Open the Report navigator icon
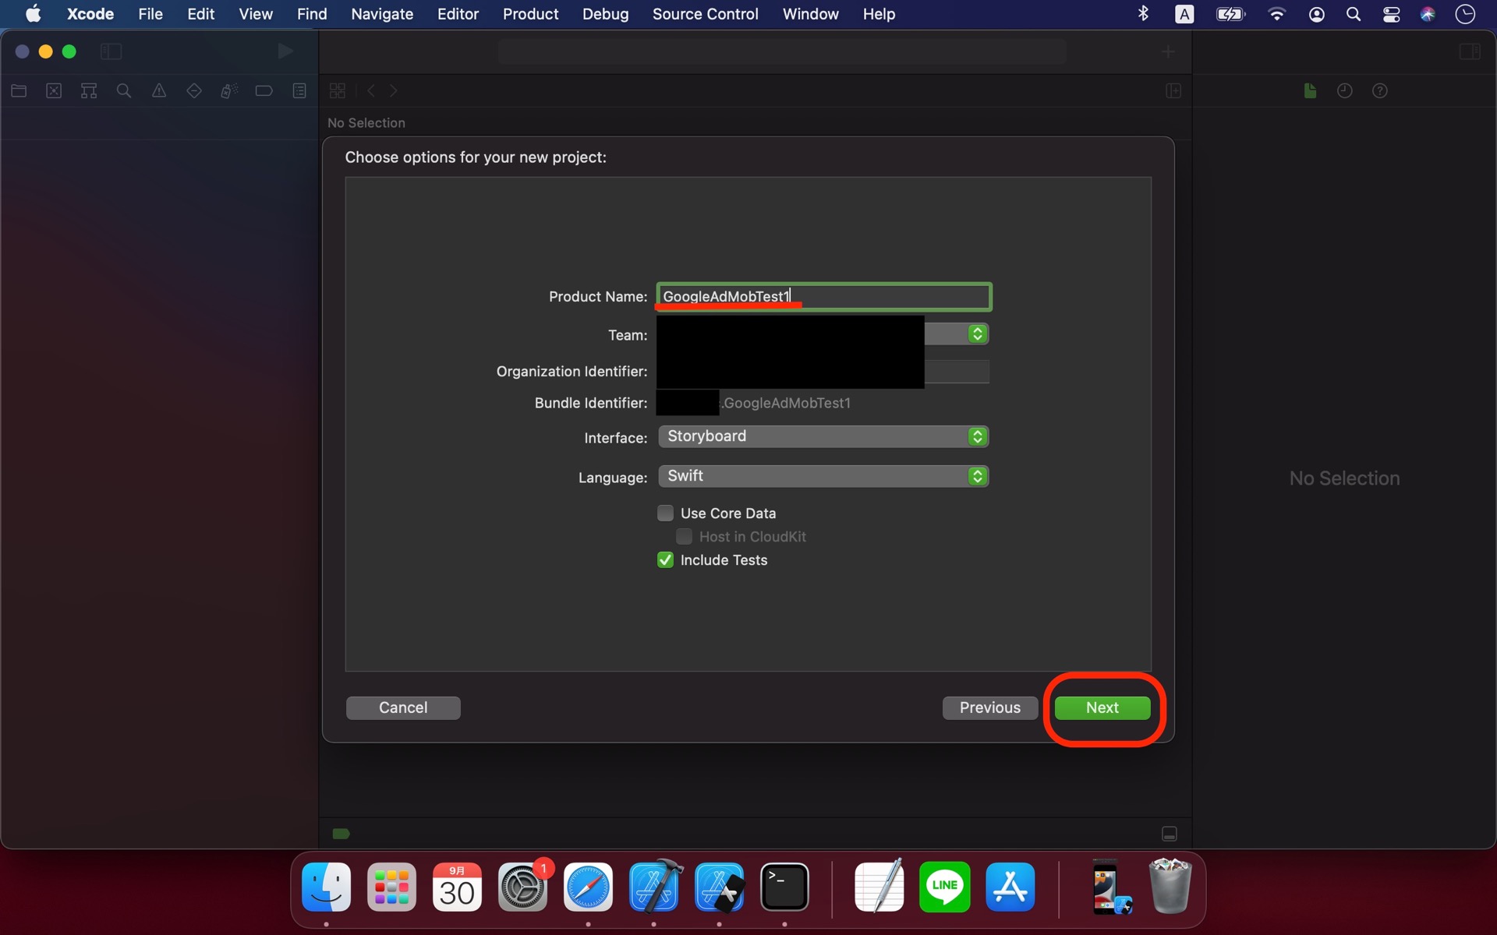Viewport: 1497px width, 935px height. click(299, 91)
